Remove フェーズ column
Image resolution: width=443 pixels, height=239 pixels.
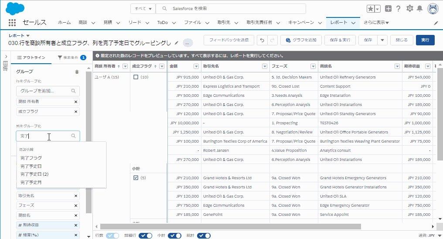(x=76, y=206)
